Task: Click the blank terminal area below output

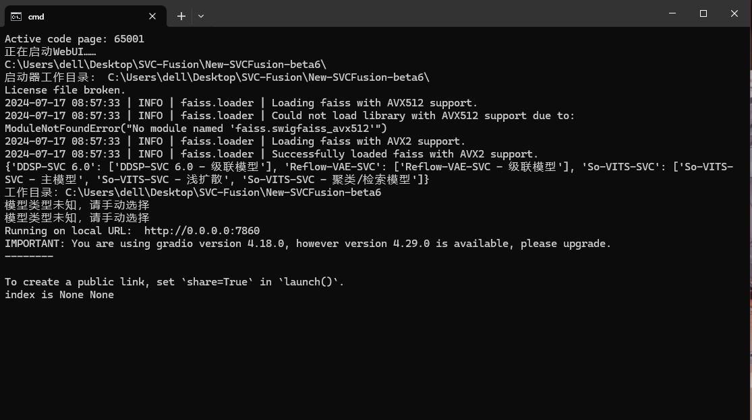Action: (x=374, y=359)
